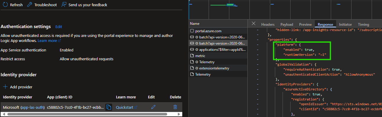The width and height of the screenshot is (382, 117).
Task: Click the Identity provider column header
Action: pos(18,97)
